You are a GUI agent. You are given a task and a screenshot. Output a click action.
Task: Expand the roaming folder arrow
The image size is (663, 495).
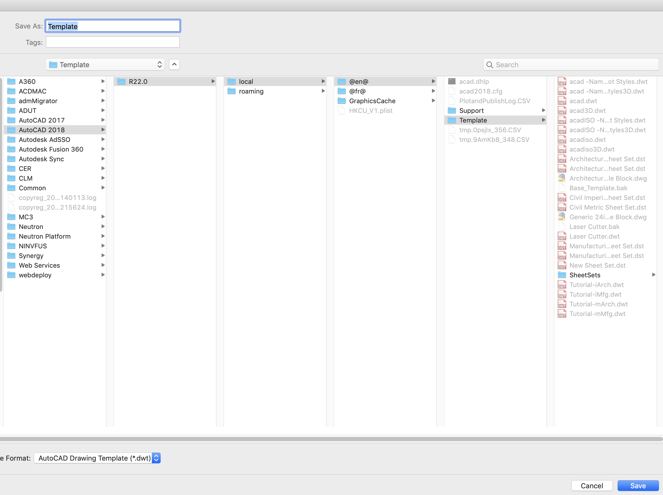323,91
